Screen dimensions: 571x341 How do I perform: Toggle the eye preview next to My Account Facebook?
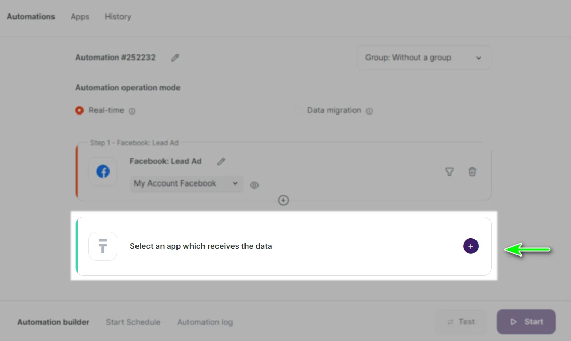254,184
